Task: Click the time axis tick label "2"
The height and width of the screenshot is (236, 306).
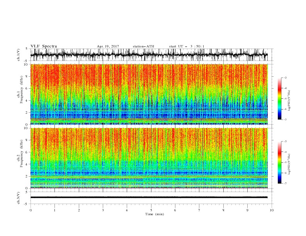Action: 79,210
